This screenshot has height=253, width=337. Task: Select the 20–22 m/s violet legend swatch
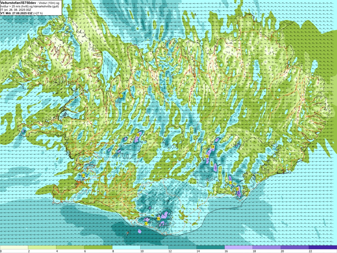coord(295,247)
